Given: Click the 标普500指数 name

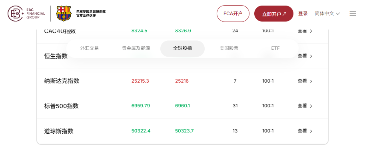Looking at the screenshot, I should (61, 106).
